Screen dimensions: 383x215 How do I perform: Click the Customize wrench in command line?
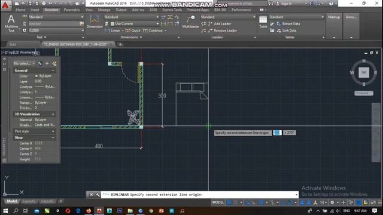pos(98,195)
